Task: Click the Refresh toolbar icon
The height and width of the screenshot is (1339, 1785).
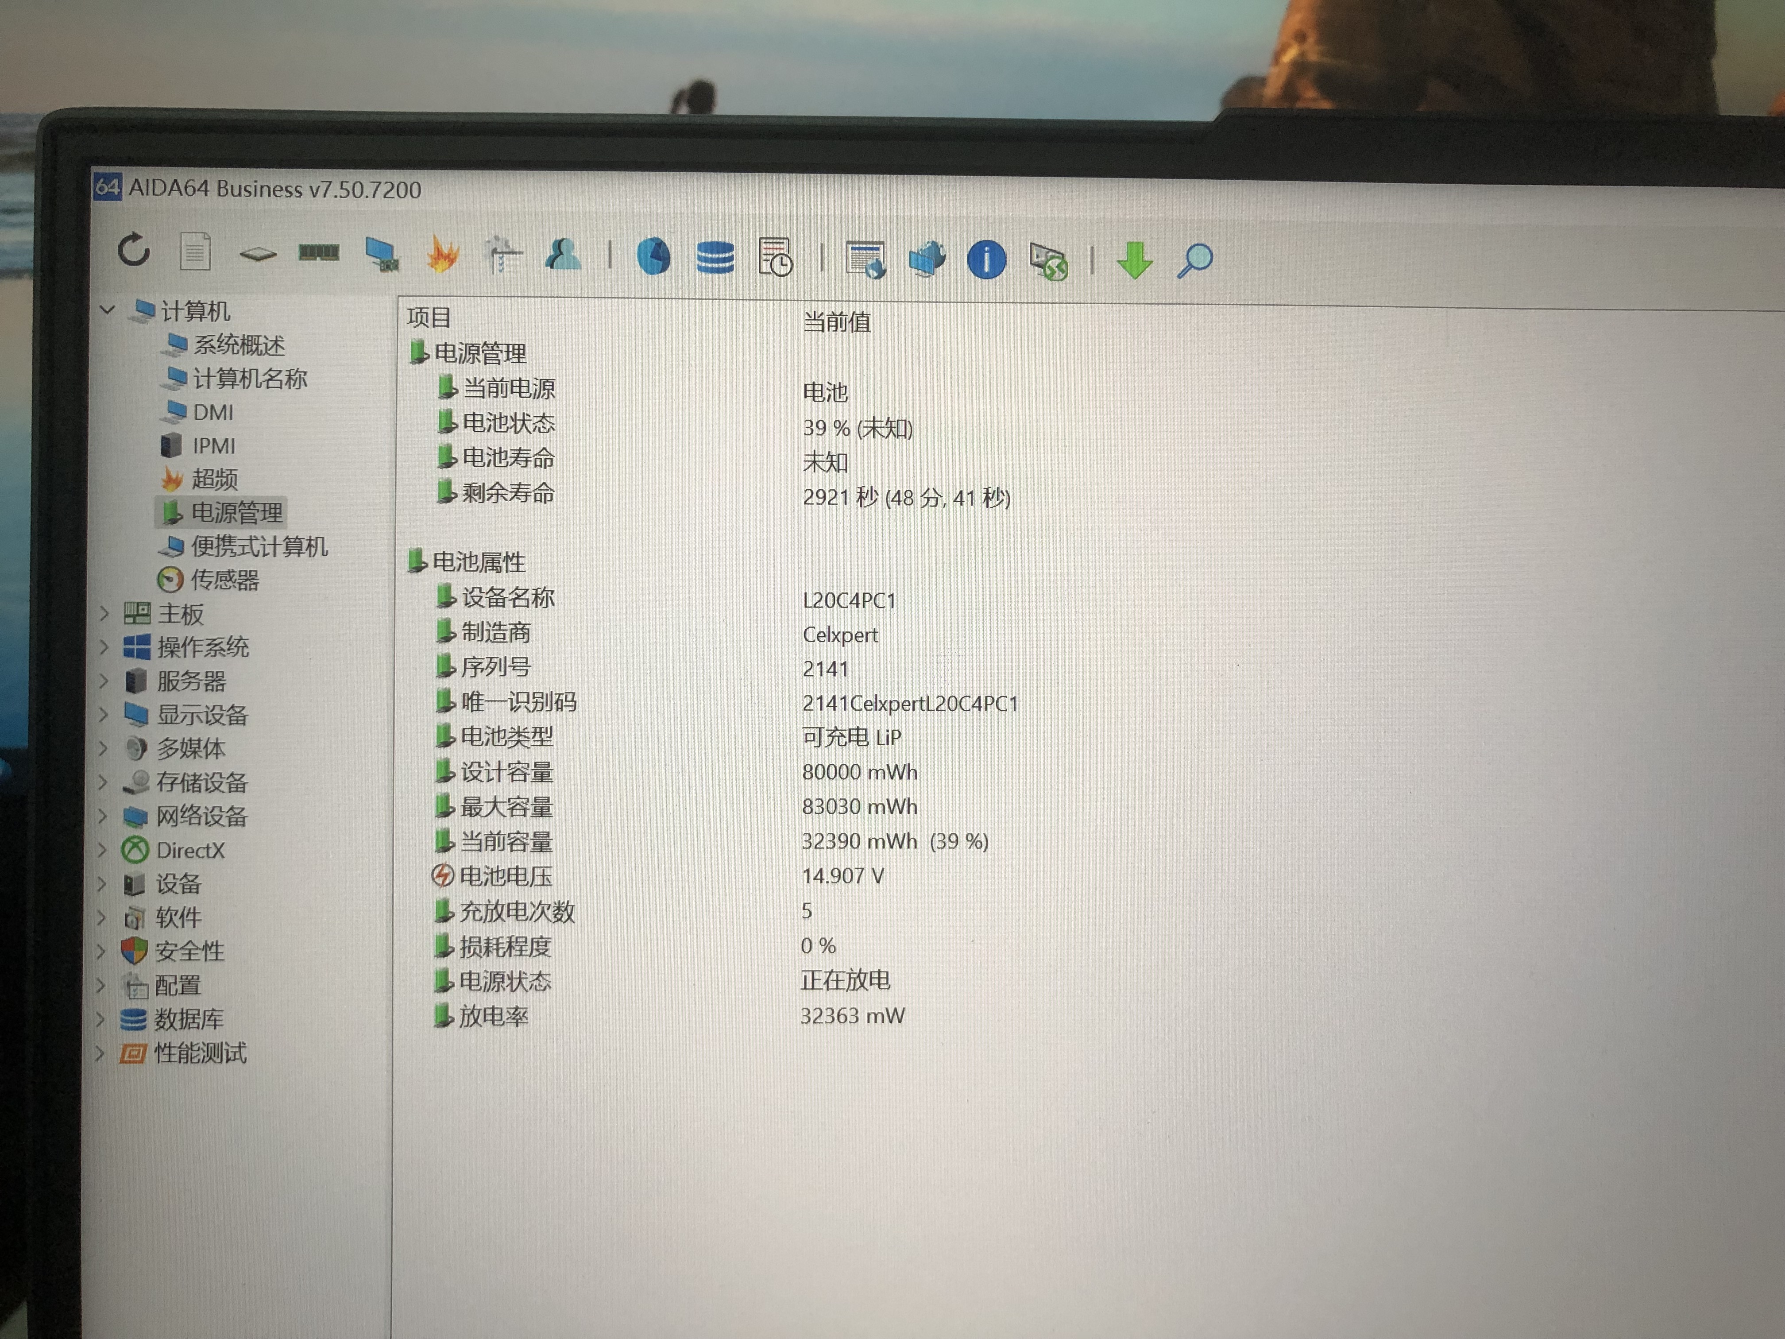Action: pos(134,250)
